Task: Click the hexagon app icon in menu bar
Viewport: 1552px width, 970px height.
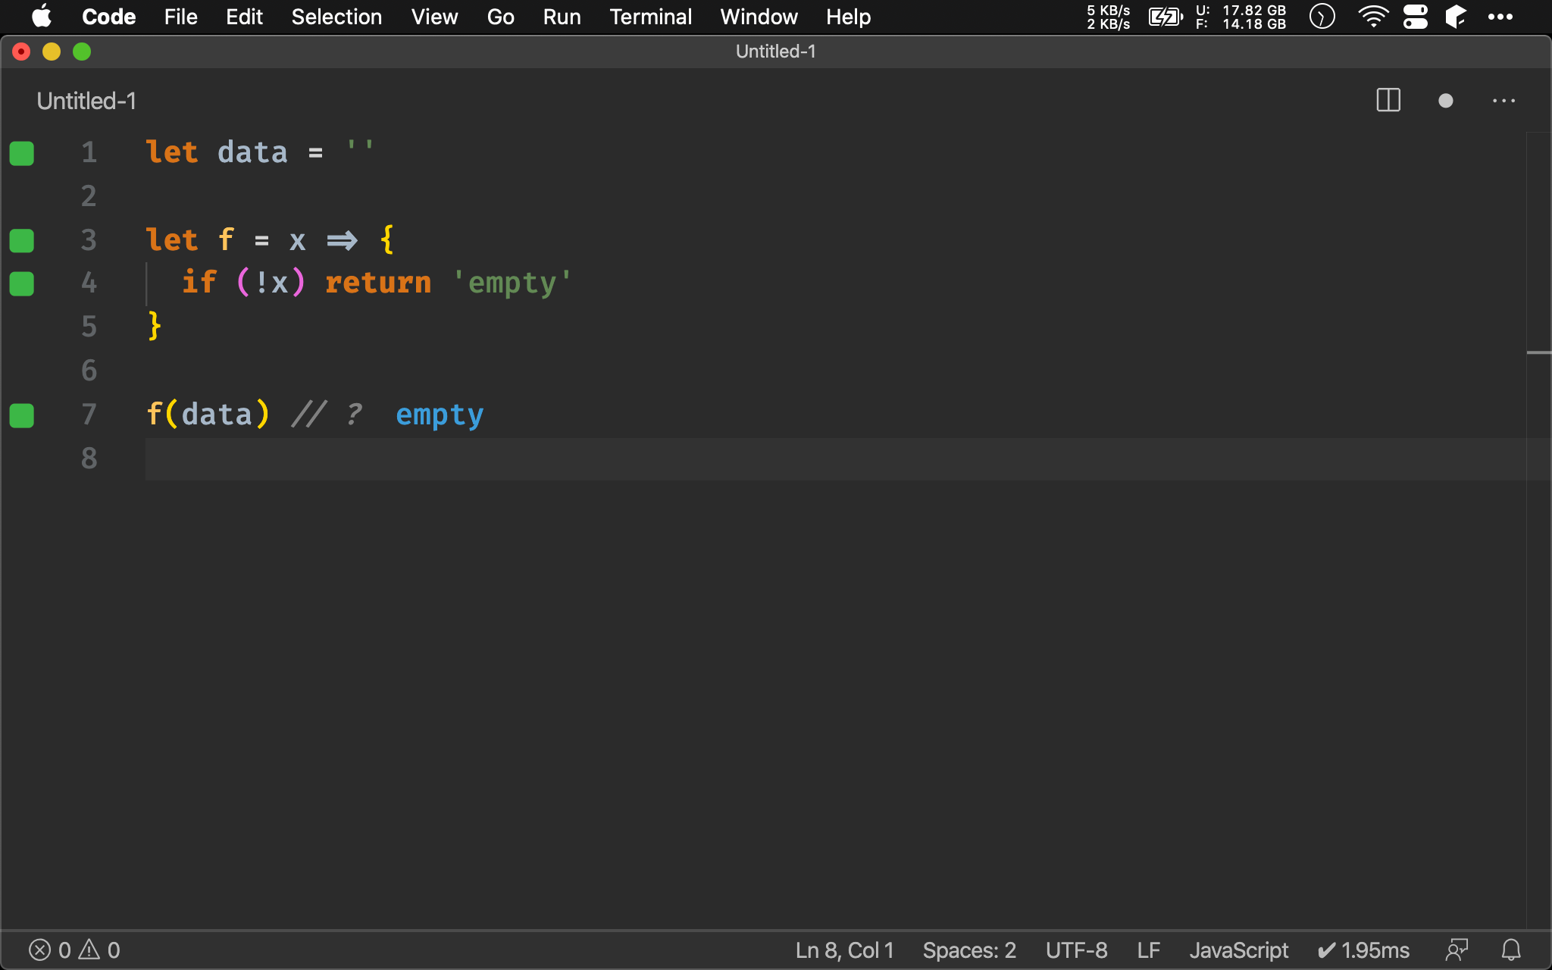Action: click(1455, 17)
